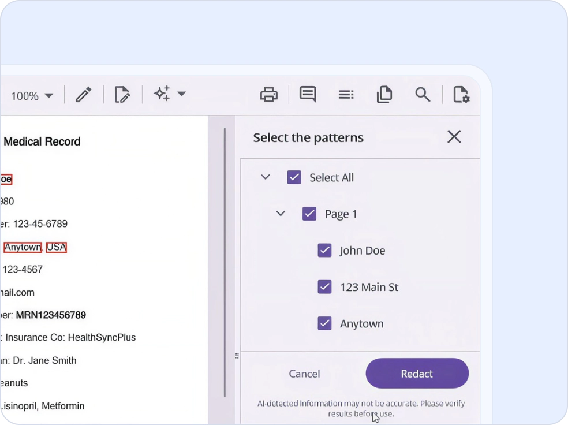Image resolution: width=568 pixels, height=425 pixels.
Task: Open the page organizer copy icon
Action: point(384,95)
